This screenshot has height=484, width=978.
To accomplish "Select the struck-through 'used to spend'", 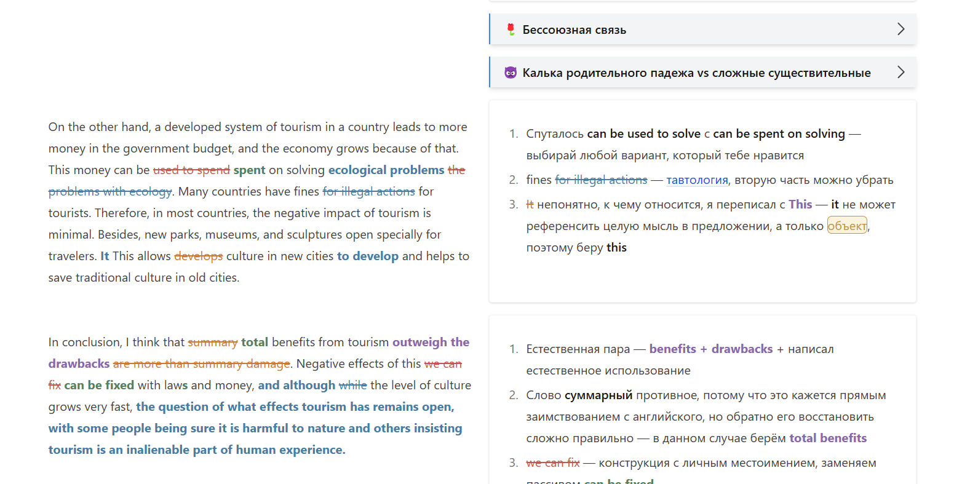I will point(191,170).
